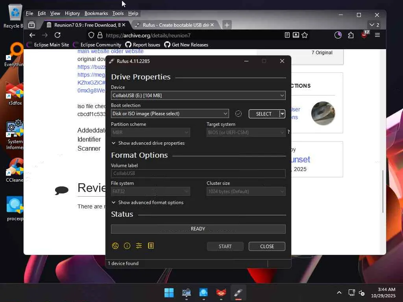Click the site padlock icon

tap(100, 35)
